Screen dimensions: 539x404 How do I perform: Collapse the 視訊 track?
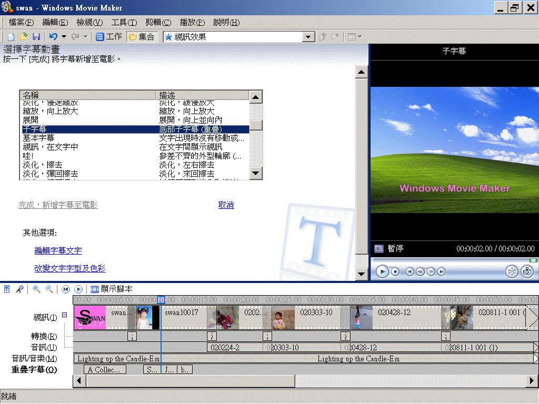pos(64,315)
